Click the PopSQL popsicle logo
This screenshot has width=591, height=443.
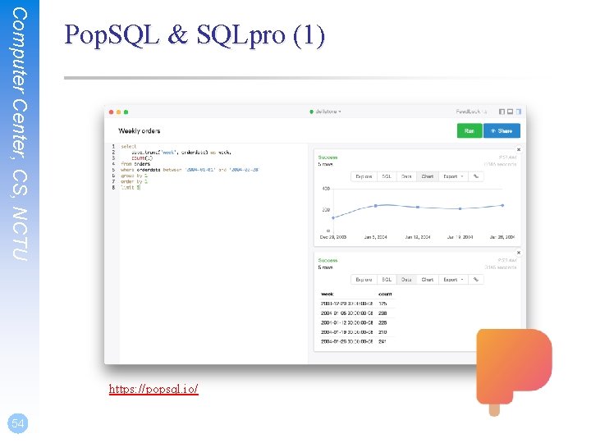[514, 371]
